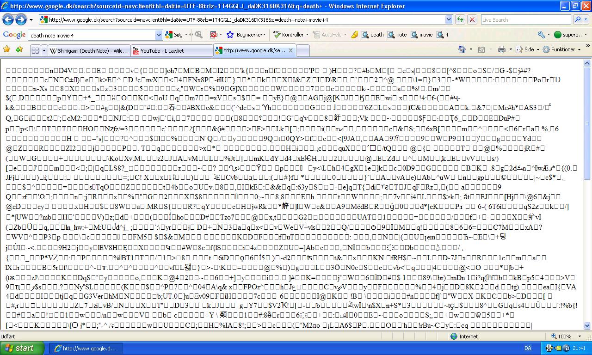
Task: Focus the Live Search box
Action: coord(526,20)
